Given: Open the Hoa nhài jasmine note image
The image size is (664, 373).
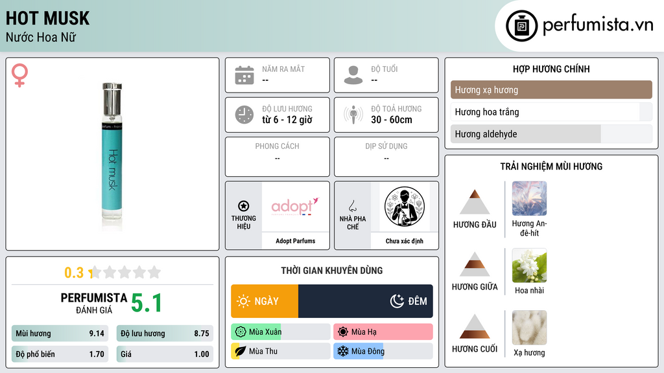Looking at the screenshot, I should (x=529, y=265).
